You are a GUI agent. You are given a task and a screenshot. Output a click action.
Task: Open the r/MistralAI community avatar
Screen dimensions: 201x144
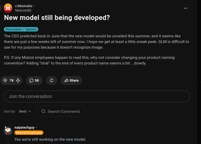(x=8, y=8)
